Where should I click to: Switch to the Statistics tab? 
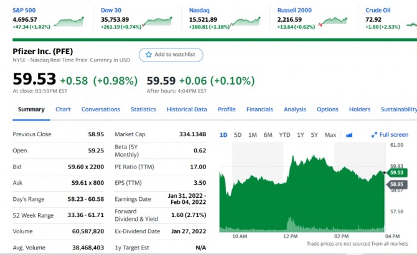tap(143, 109)
